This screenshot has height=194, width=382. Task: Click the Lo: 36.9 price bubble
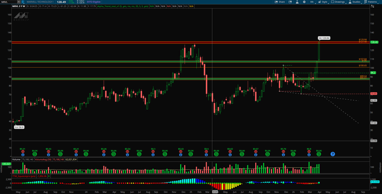[19, 127]
